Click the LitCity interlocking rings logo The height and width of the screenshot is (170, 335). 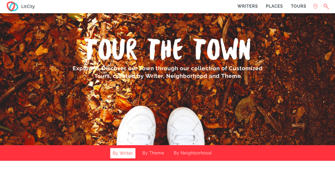(12, 6)
